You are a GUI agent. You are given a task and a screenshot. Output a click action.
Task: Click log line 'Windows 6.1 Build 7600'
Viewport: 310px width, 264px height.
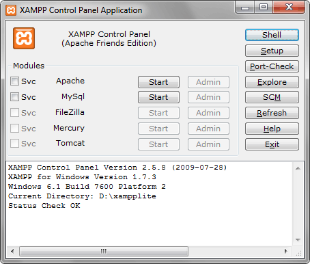(x=87, y=187)
